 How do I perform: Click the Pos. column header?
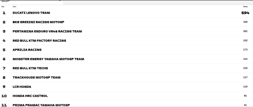tap(3, 7)
